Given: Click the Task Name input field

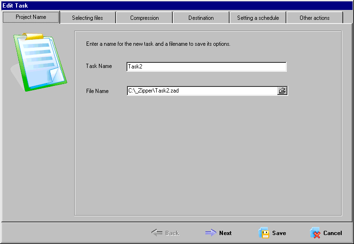Looking at the screenshot, I should [206, 67].
